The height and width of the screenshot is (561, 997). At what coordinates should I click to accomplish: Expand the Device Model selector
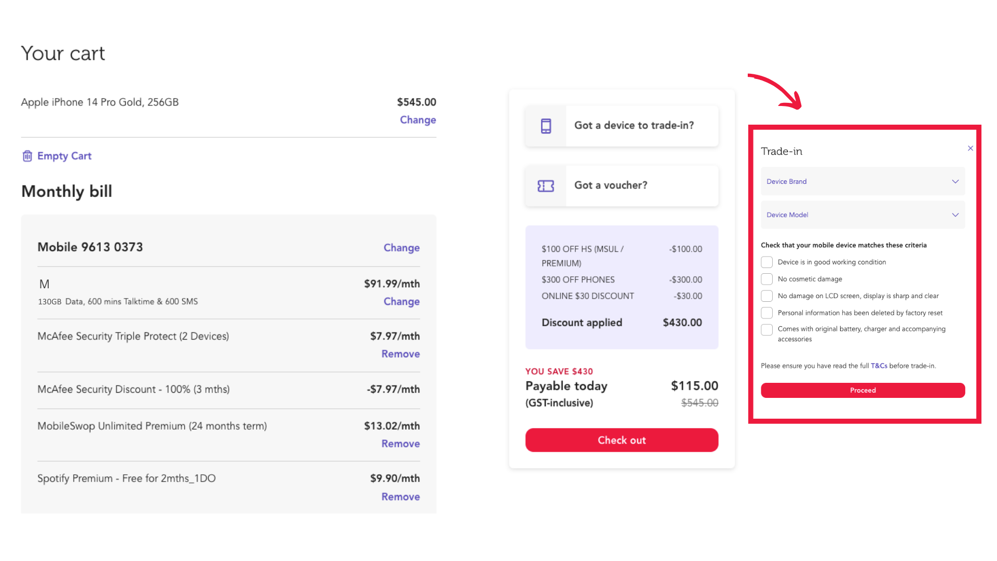(x=862, y=215)
